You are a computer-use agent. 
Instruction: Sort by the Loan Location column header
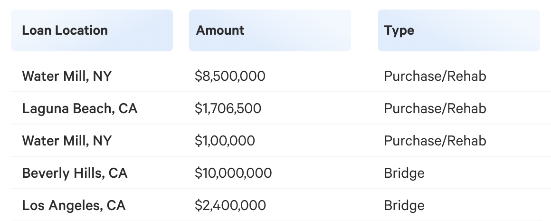coord(65,31)
